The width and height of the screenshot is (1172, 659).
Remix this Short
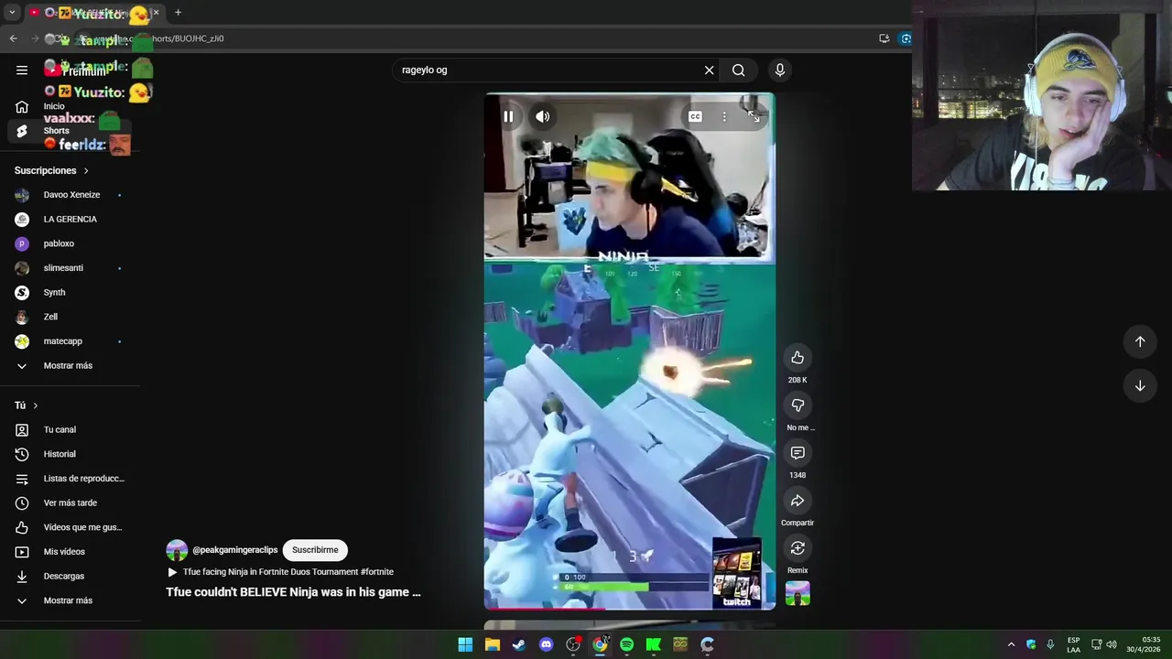click(x=798, y=548)
